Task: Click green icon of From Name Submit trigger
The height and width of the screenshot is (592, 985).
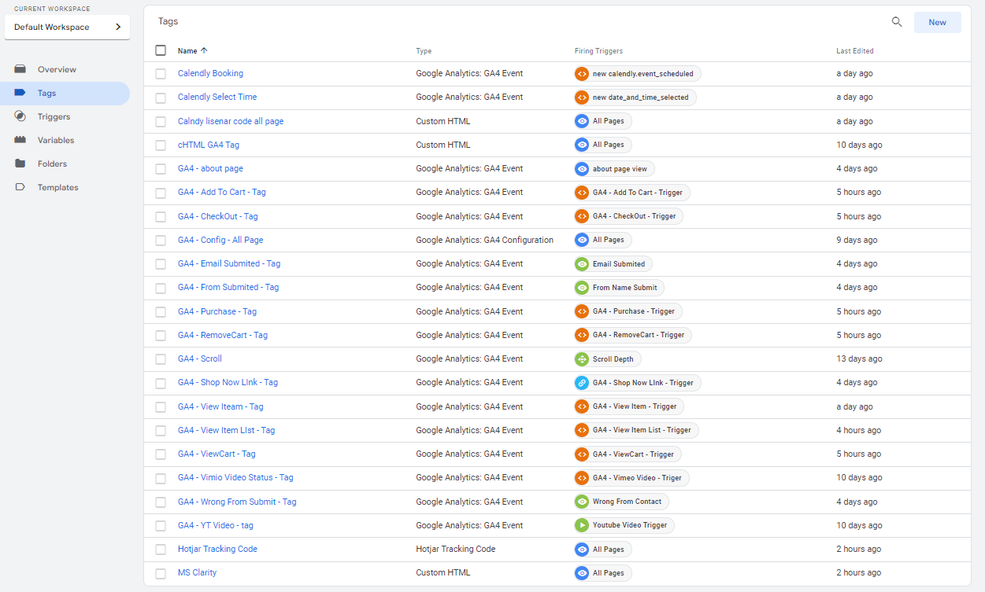Action: click(x=582, y=288)
